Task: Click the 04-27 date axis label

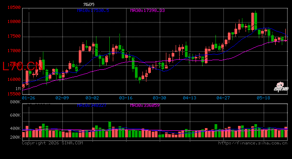Action: [223, 98]
